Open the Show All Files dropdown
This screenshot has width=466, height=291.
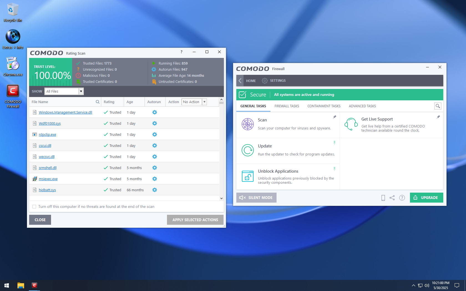(81, 91)
